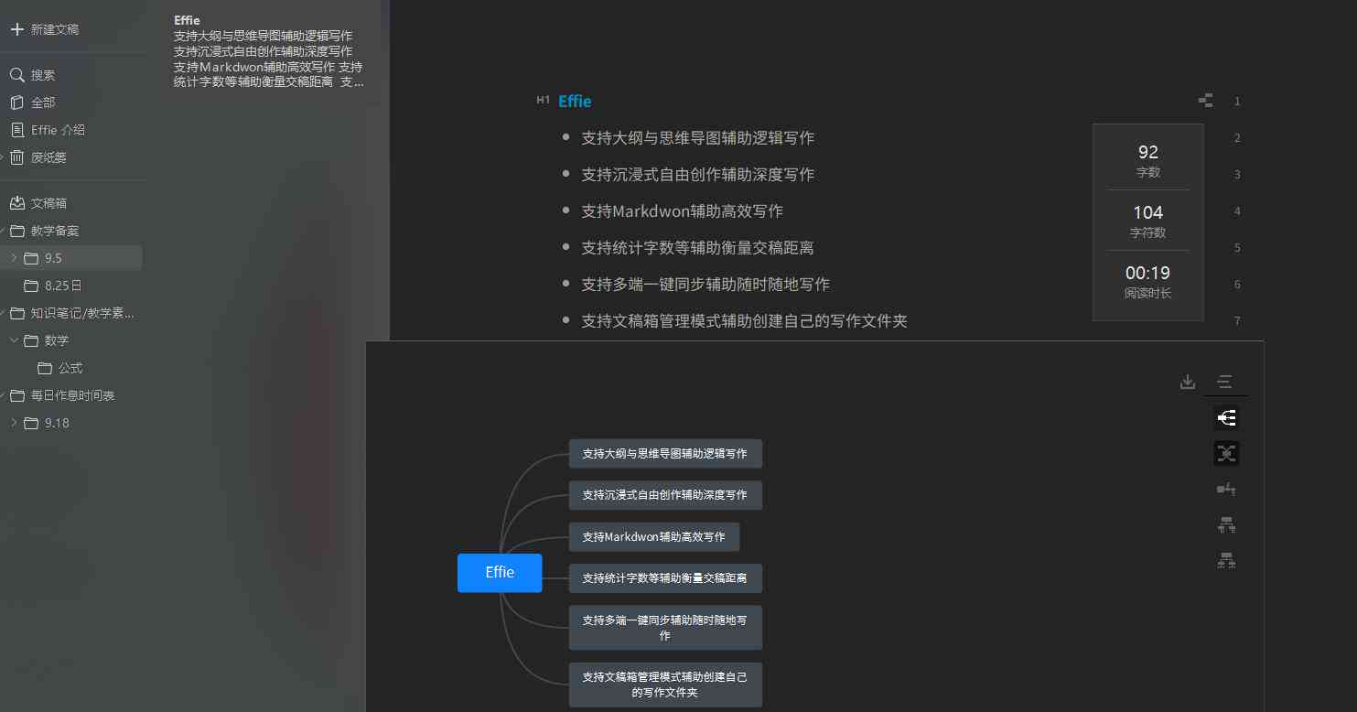
Task: Click bullet line 支持多端一键同步辅助随时随地写作 in editor
Action: (x=705, y=285)
